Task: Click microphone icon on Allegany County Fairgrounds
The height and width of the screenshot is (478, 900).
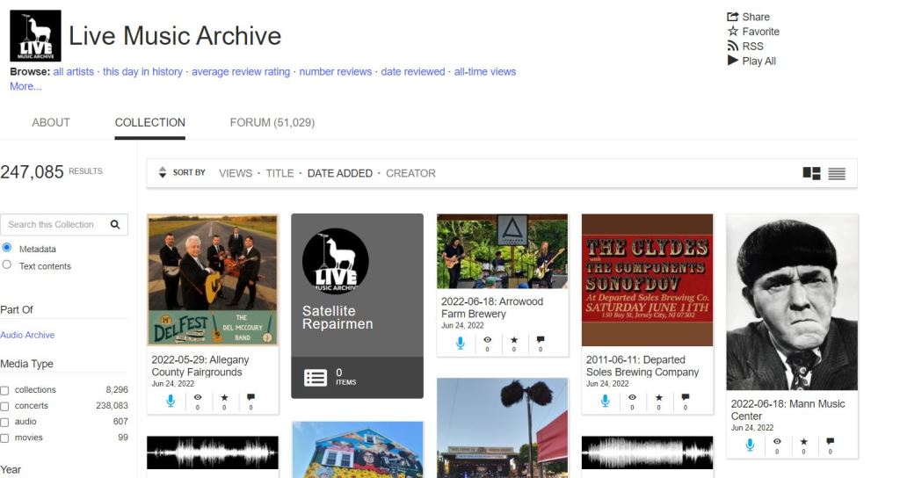Action: click(x=171, y=401)
